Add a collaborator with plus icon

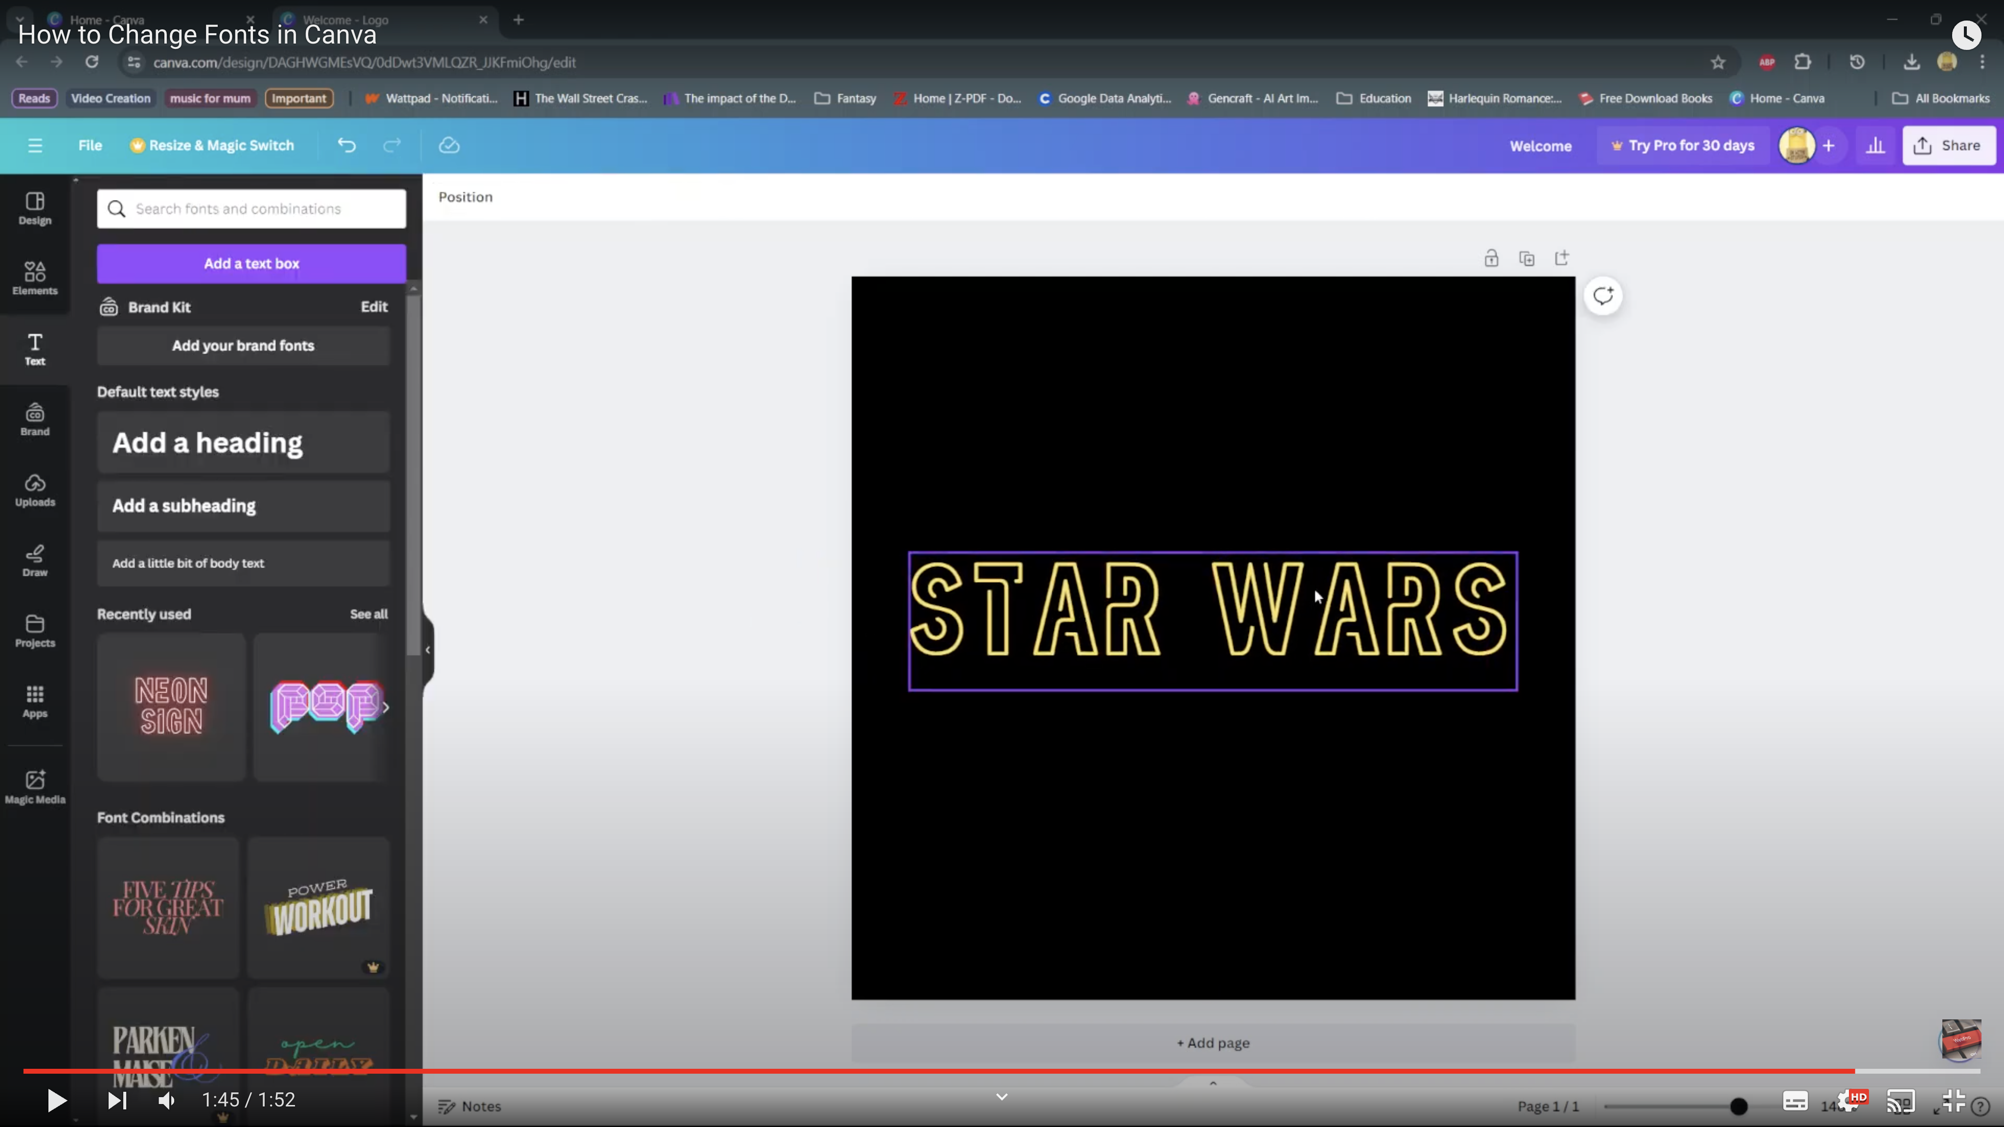[x=1828, y=145]
